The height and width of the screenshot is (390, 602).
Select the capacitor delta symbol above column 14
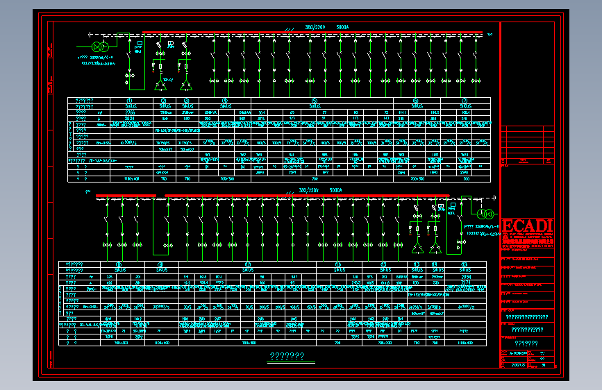click(435, 248)
